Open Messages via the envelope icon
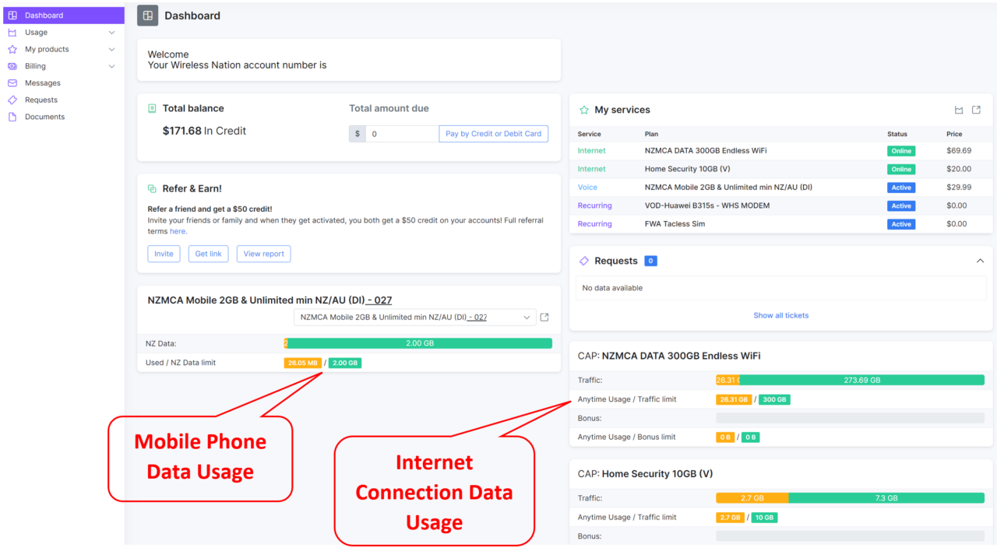 (x=12, y=83)
